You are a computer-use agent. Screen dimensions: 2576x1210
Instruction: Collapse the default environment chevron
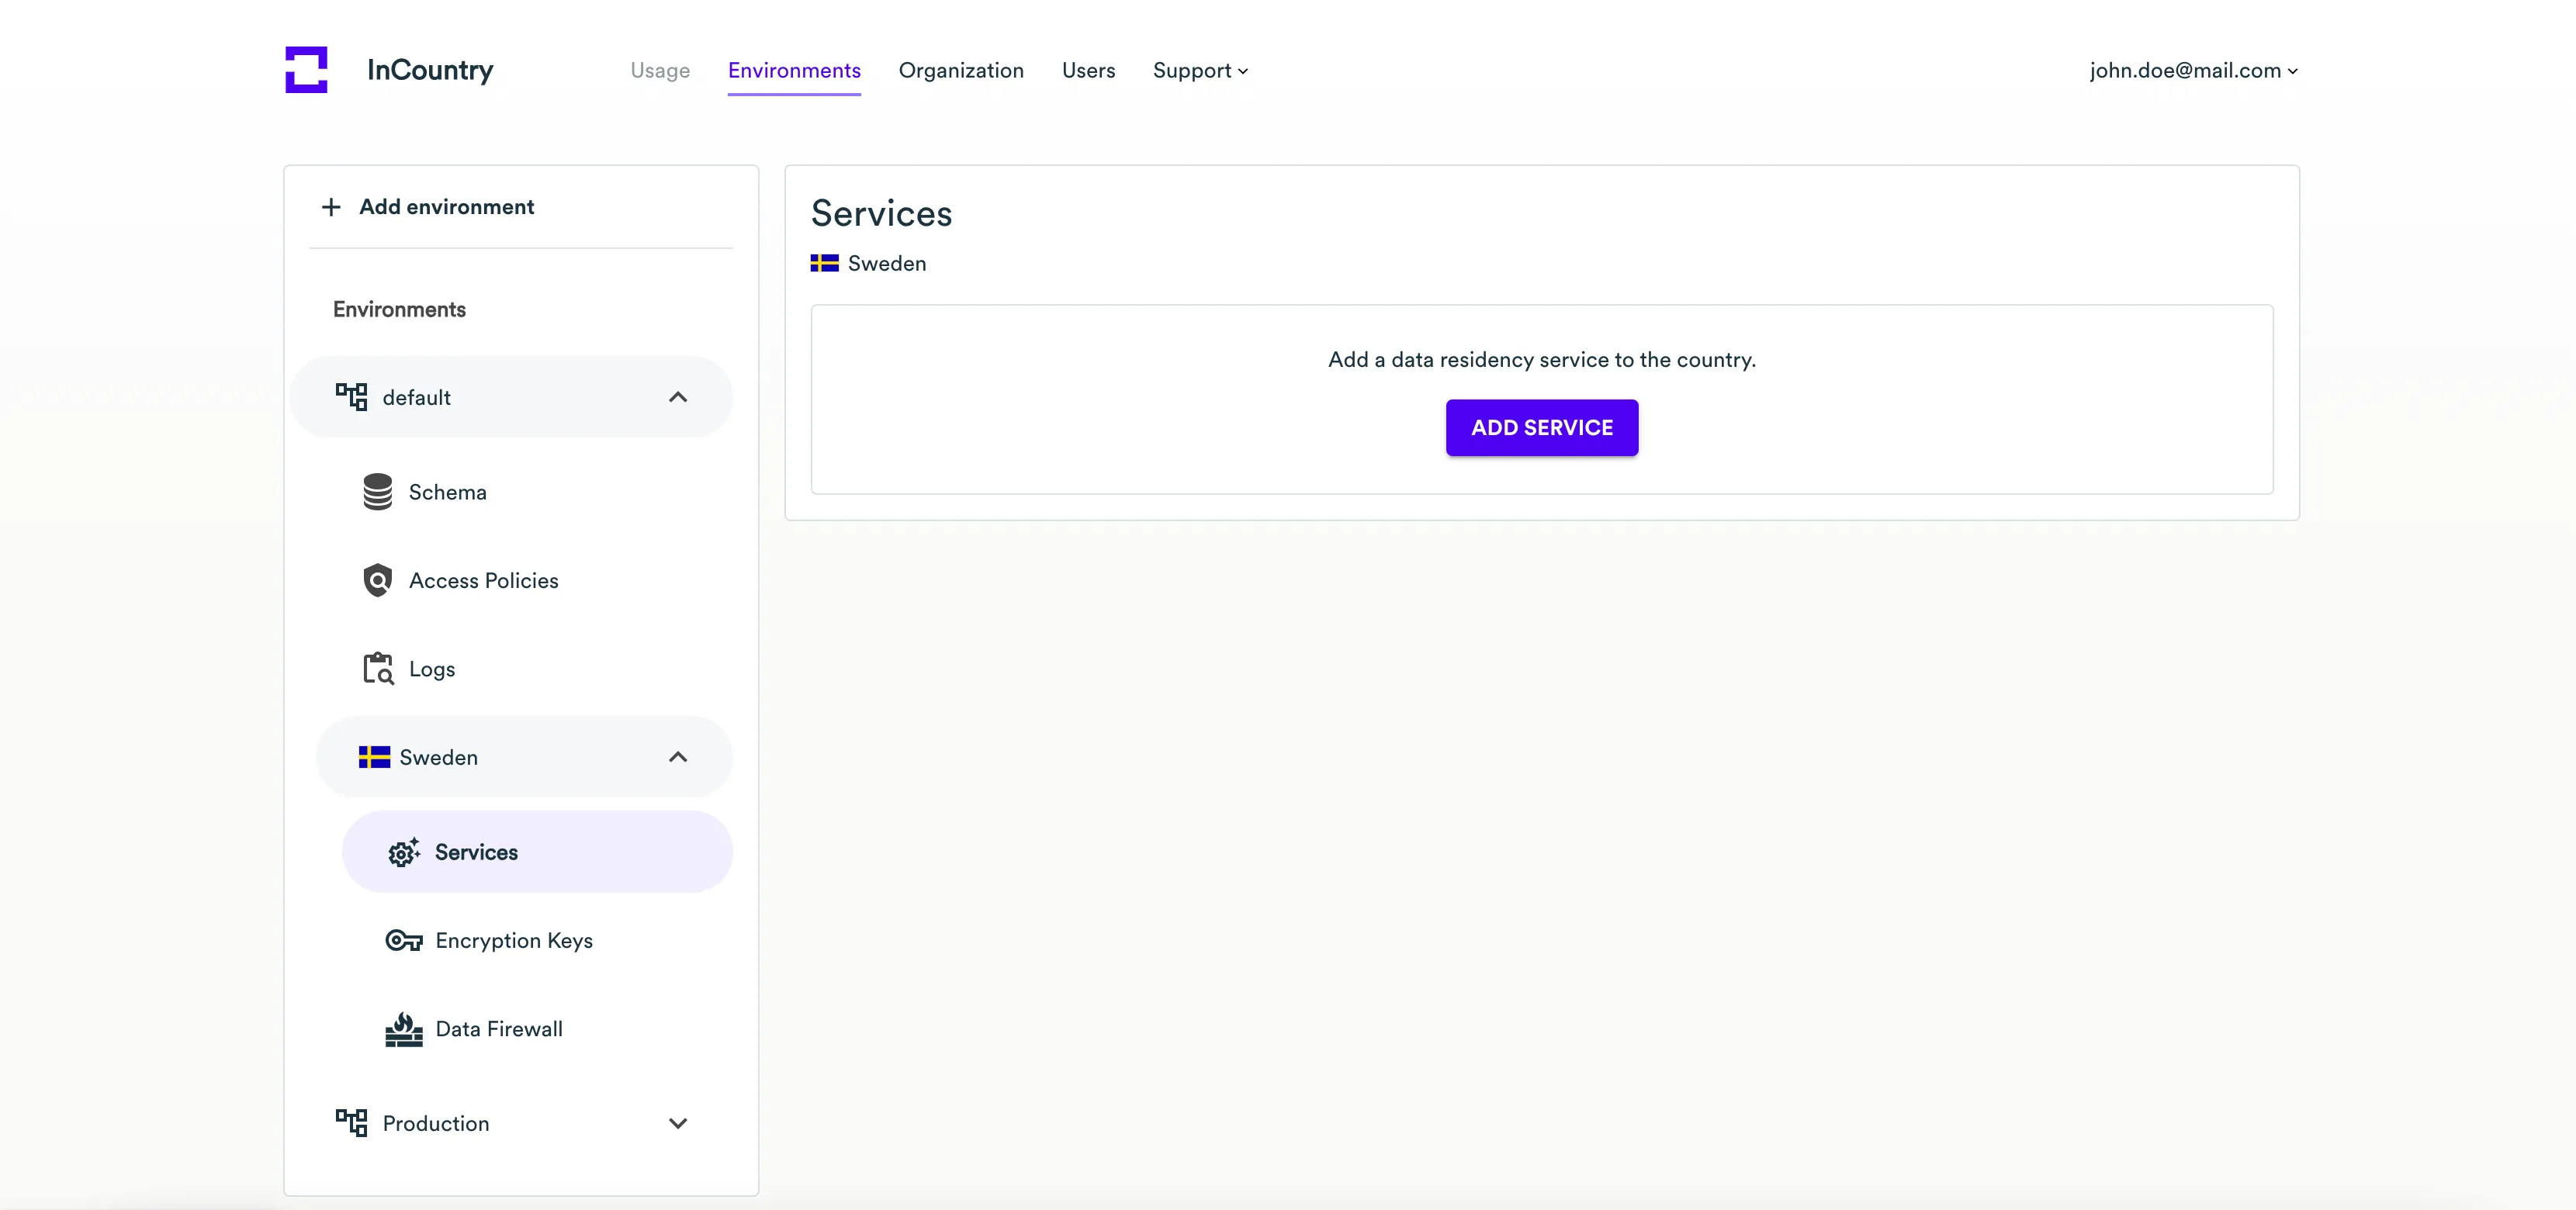point(678,397)
